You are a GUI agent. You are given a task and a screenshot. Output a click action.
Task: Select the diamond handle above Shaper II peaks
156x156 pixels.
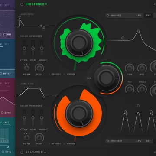[138, 106]
